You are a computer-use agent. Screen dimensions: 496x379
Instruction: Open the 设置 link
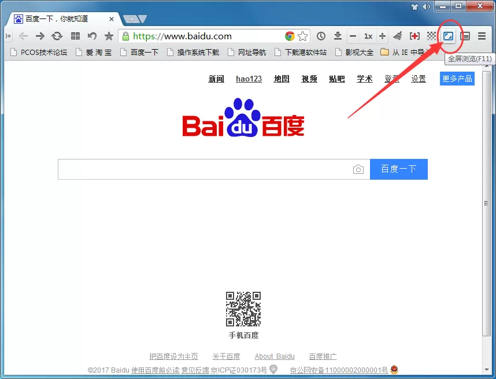tap(419, 79)
